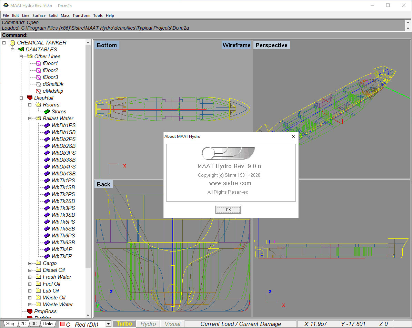412x328 pixels.
Task: Collapse the Ballast Water folder
Action: tap(30, 119)
